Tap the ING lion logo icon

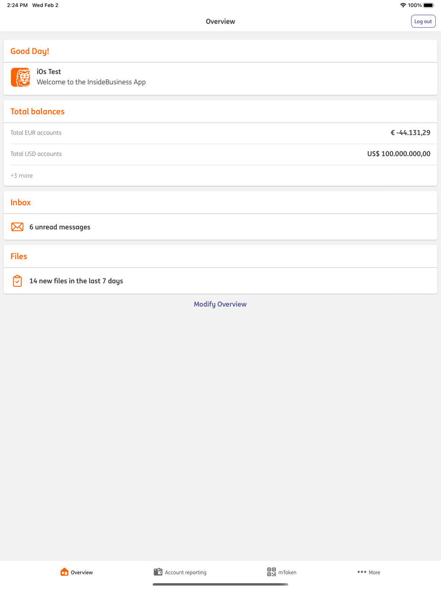[x=20, y=77]
